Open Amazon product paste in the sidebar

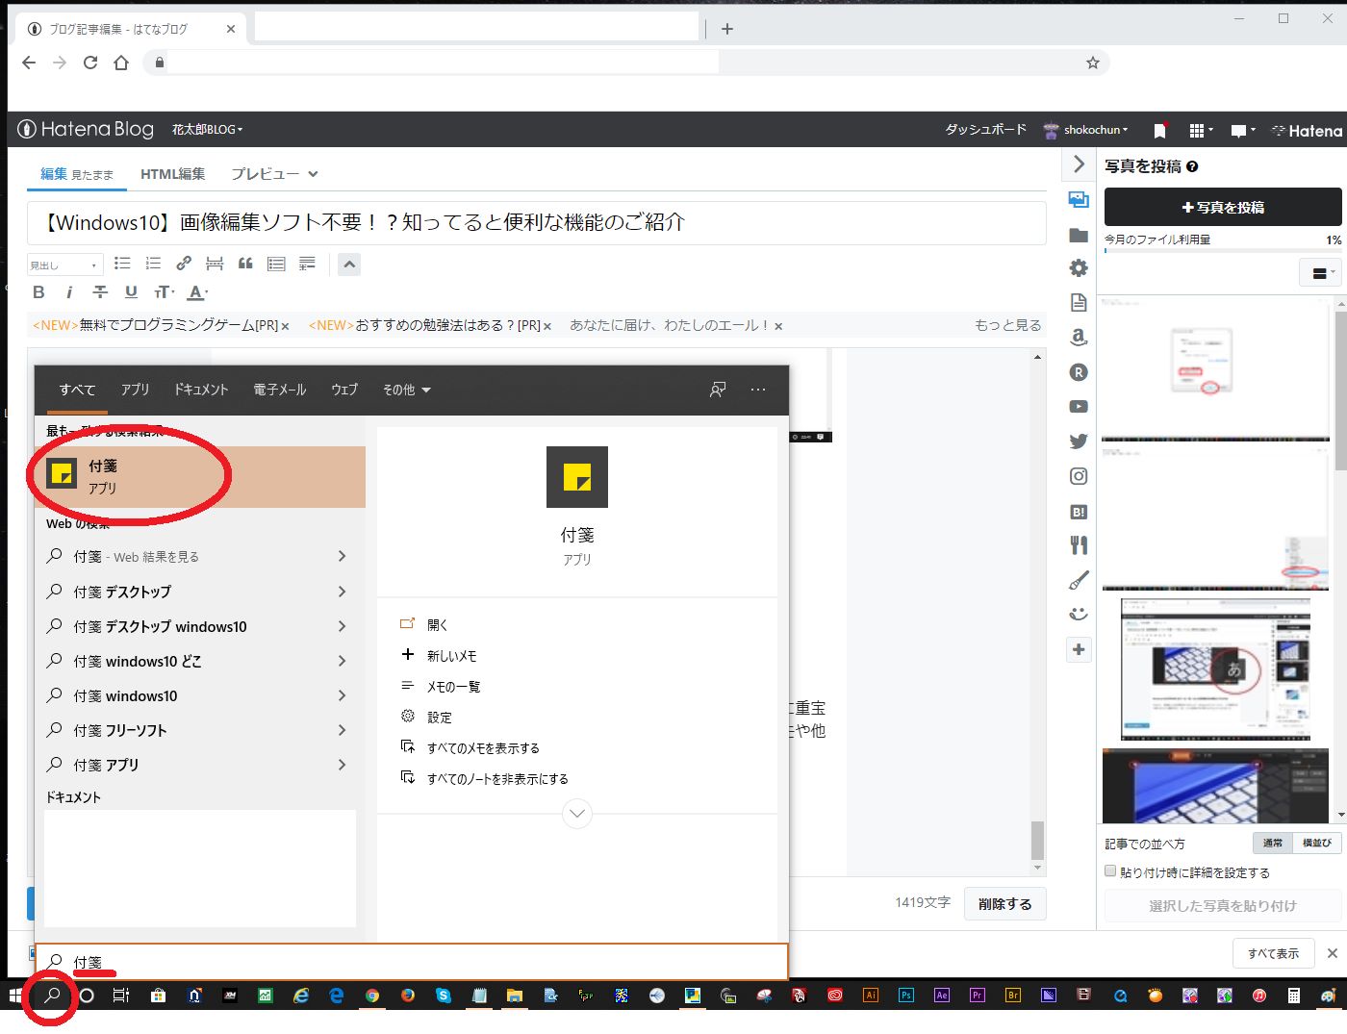(x=1079, y=338)
